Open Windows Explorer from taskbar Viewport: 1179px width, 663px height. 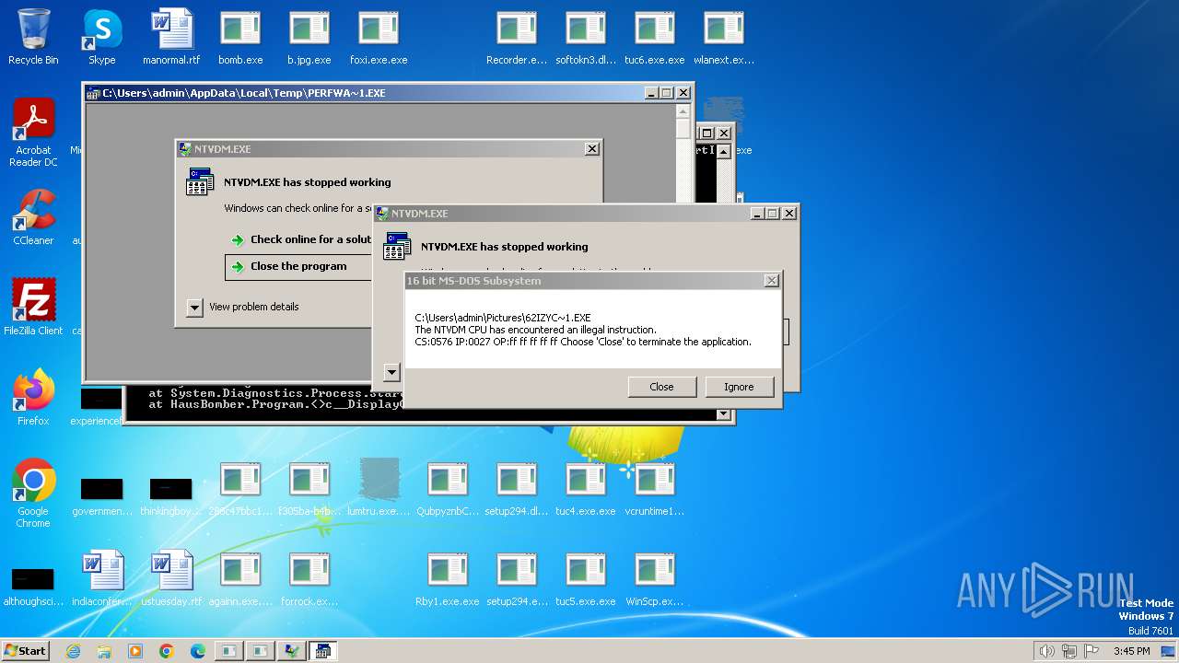pos(104,651)
